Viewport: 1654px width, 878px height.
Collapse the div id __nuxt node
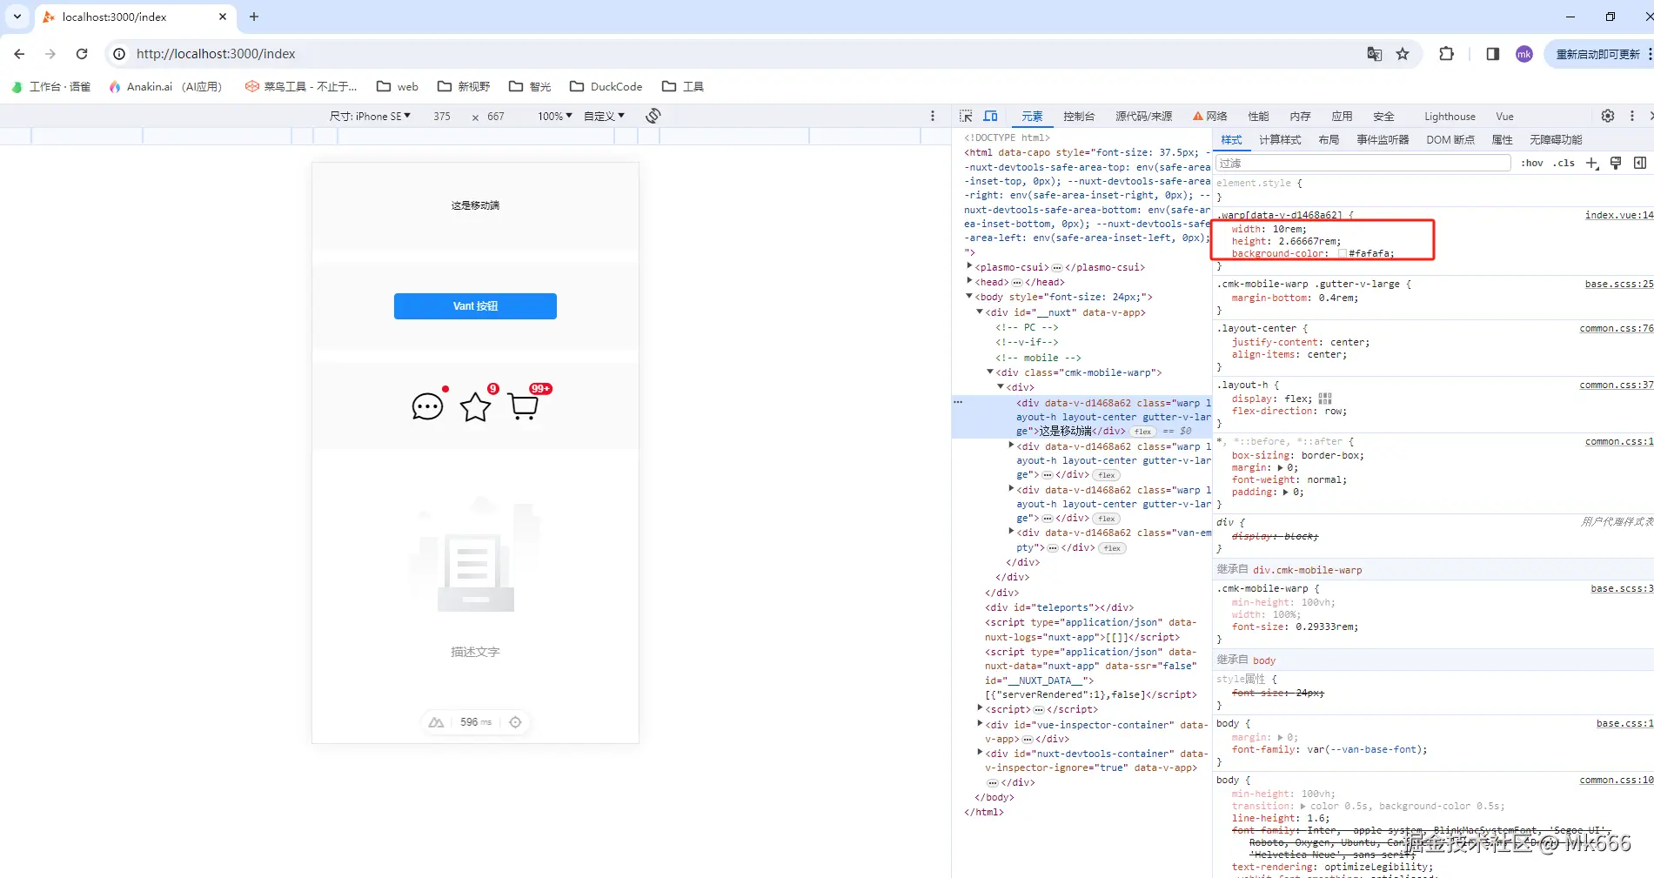pos(980,312)
